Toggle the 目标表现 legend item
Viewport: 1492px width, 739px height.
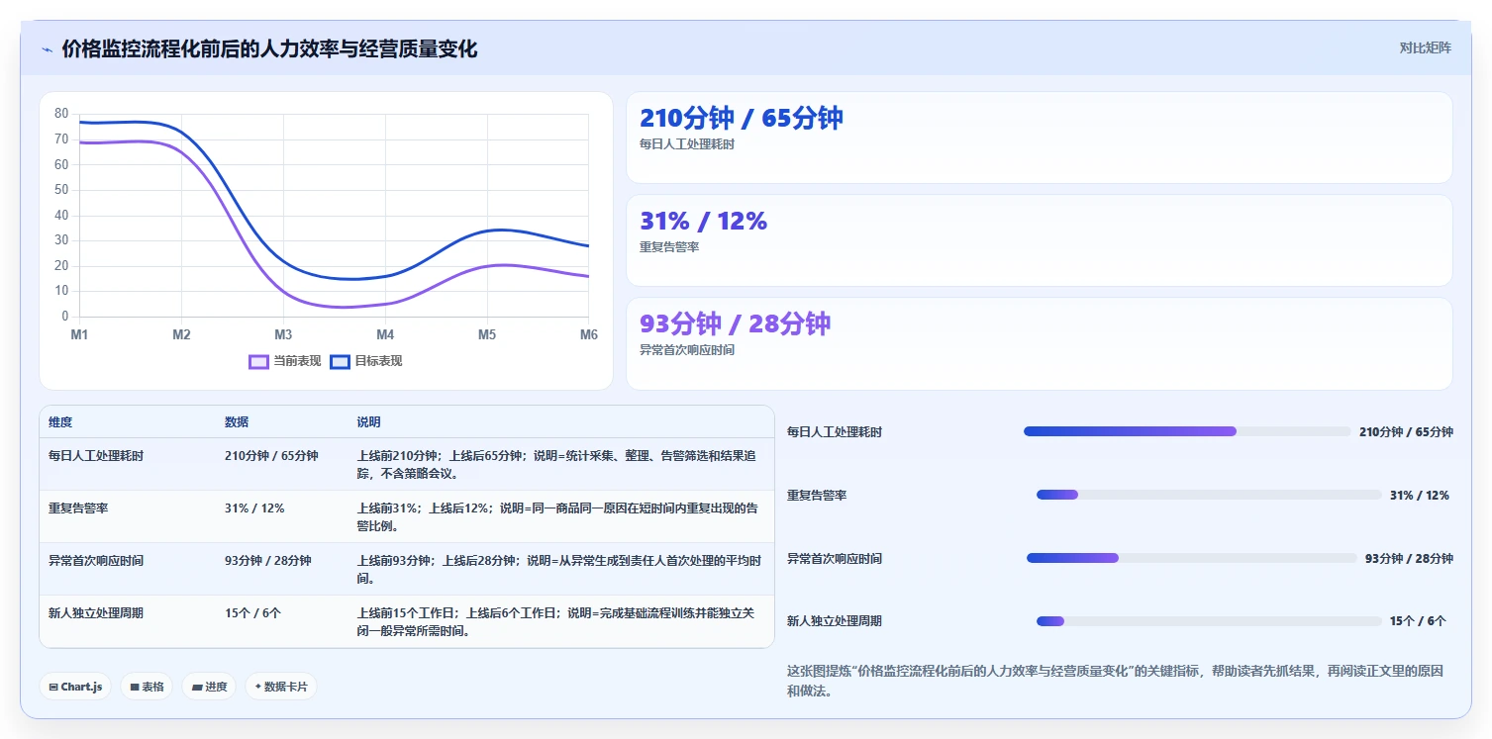[366, 361]
